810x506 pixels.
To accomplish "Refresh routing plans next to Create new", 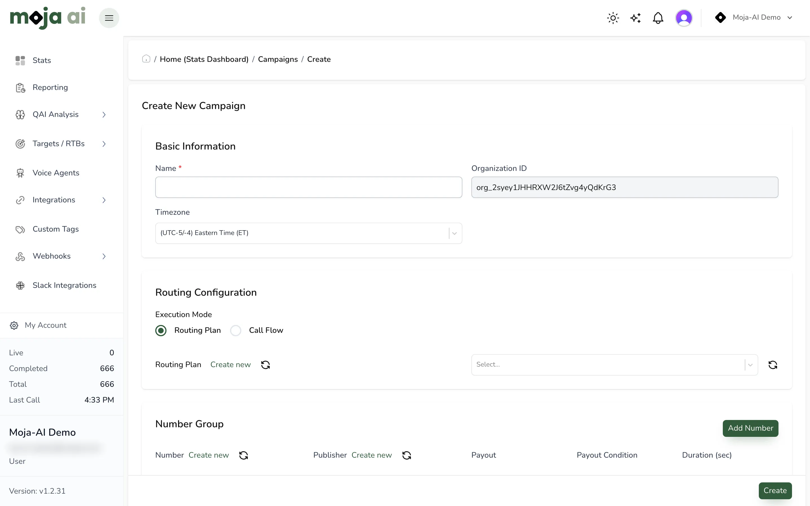I will point(265,365).
